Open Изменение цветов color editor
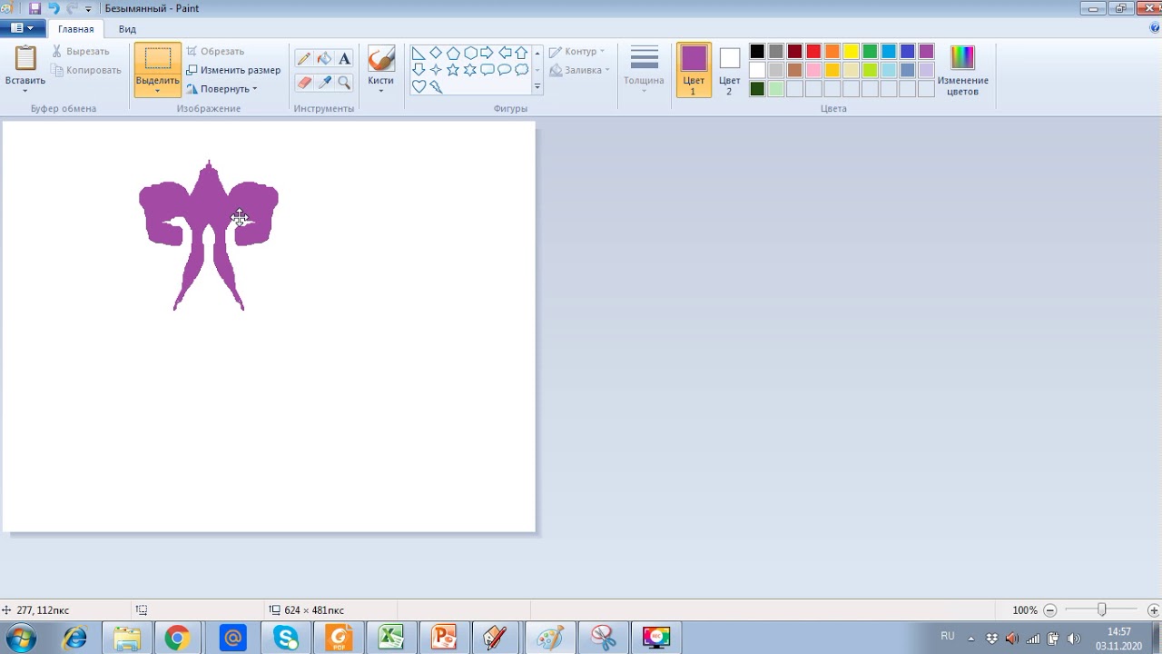1162x654 pixels. 962,70
